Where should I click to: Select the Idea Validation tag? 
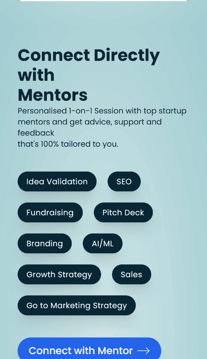pyautogui.click(x=57, y=182)
